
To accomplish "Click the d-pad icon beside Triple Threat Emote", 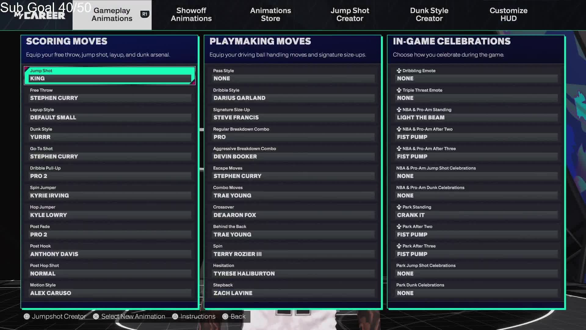I will (399, 90).
